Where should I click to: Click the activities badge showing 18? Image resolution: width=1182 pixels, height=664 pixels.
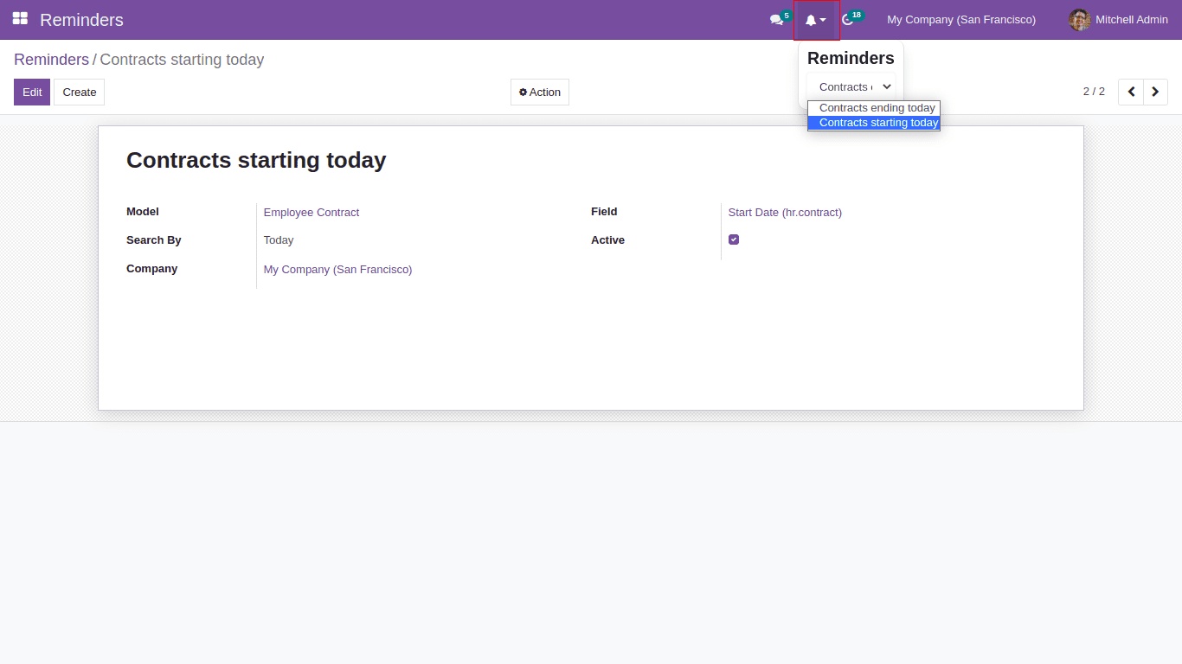856,13
